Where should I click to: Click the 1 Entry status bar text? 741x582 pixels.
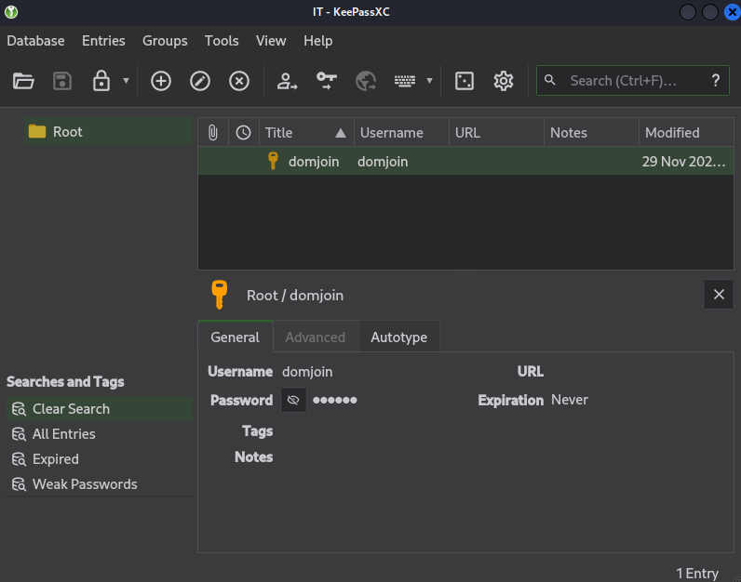tap(697, 574)
